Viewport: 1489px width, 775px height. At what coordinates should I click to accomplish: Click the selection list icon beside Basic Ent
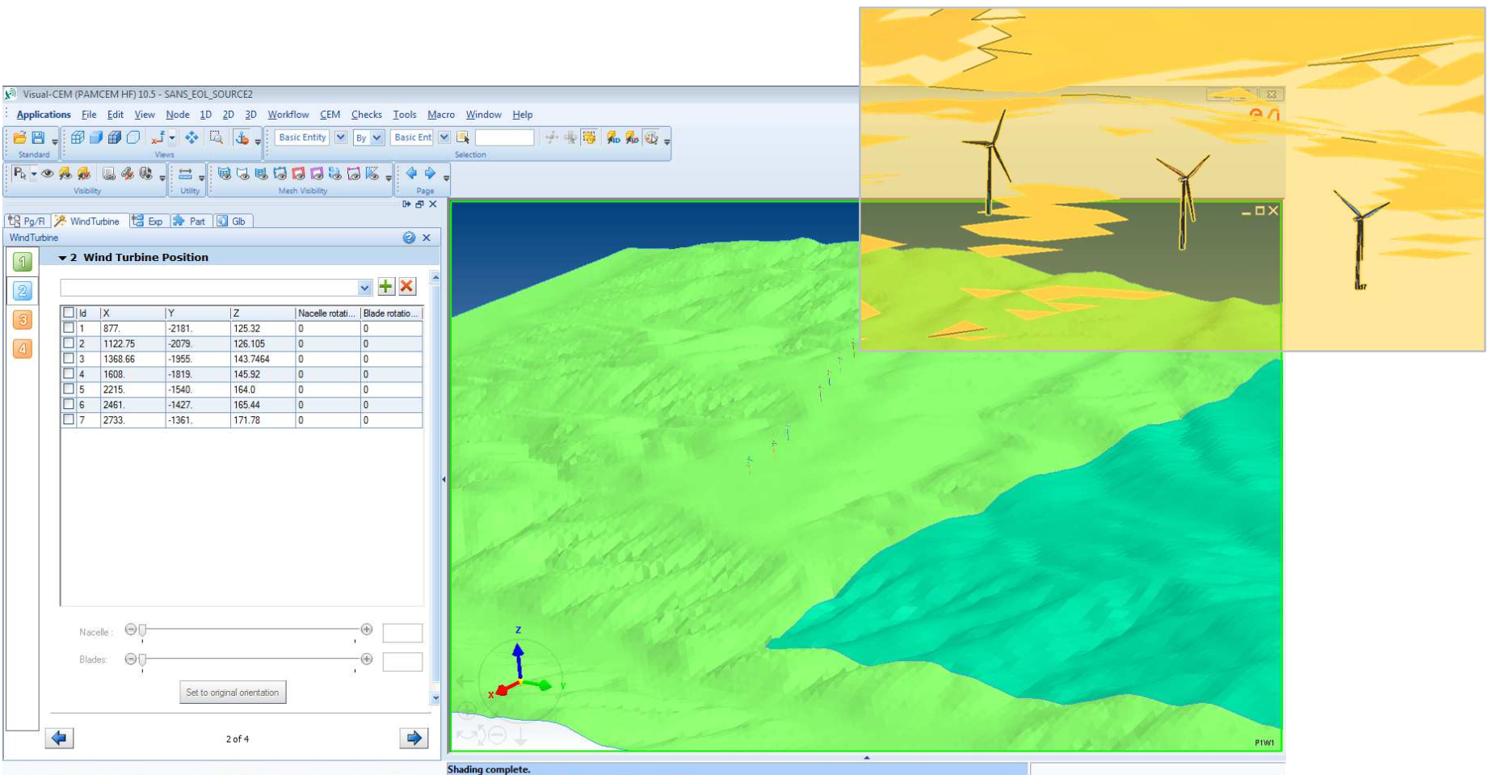(463, 137)
